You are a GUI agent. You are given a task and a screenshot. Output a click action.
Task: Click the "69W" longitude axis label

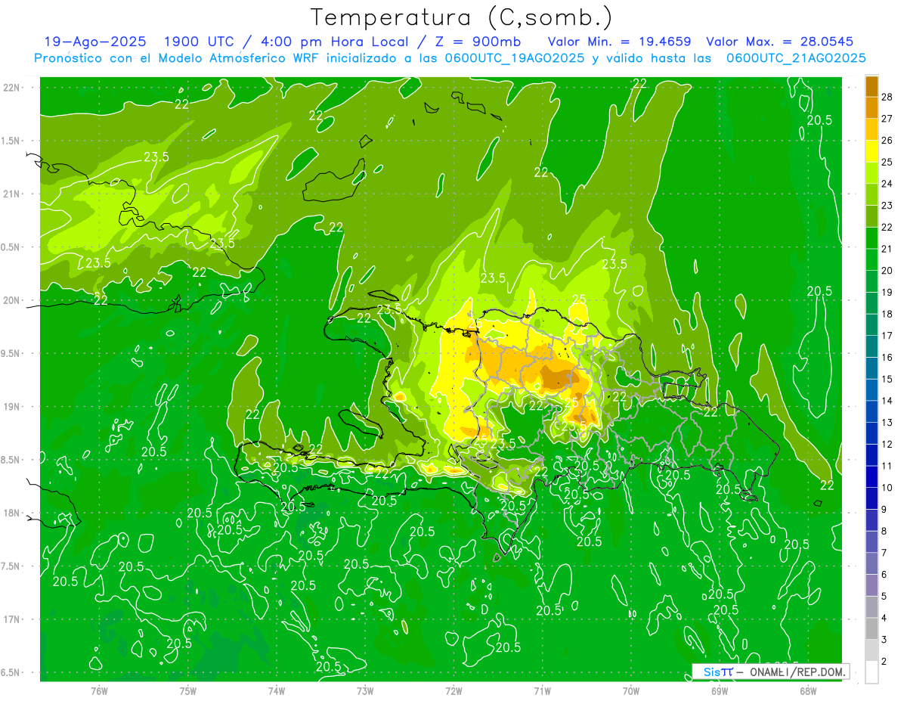point(720,691)
